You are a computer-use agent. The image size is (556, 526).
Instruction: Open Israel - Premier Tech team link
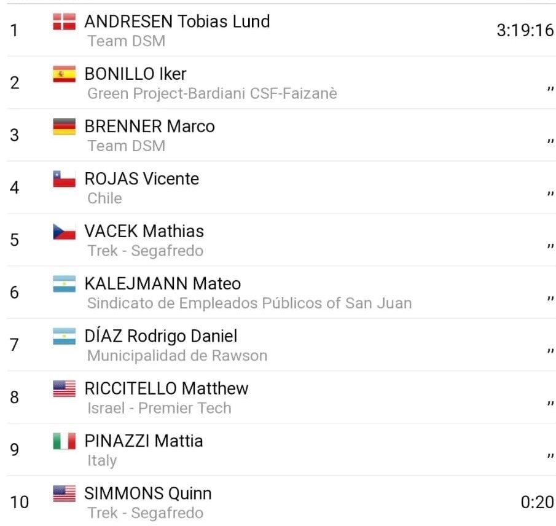(159, 408)
